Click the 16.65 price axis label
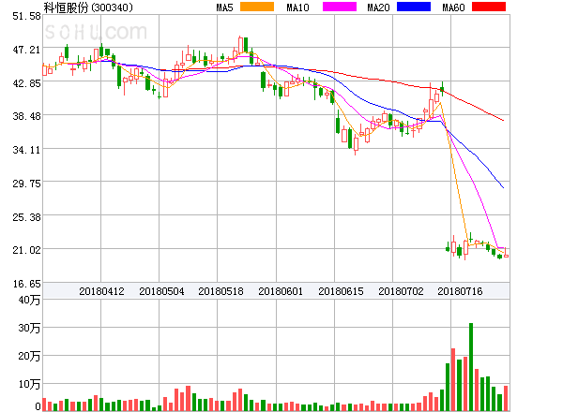 [x=26, y=284]
